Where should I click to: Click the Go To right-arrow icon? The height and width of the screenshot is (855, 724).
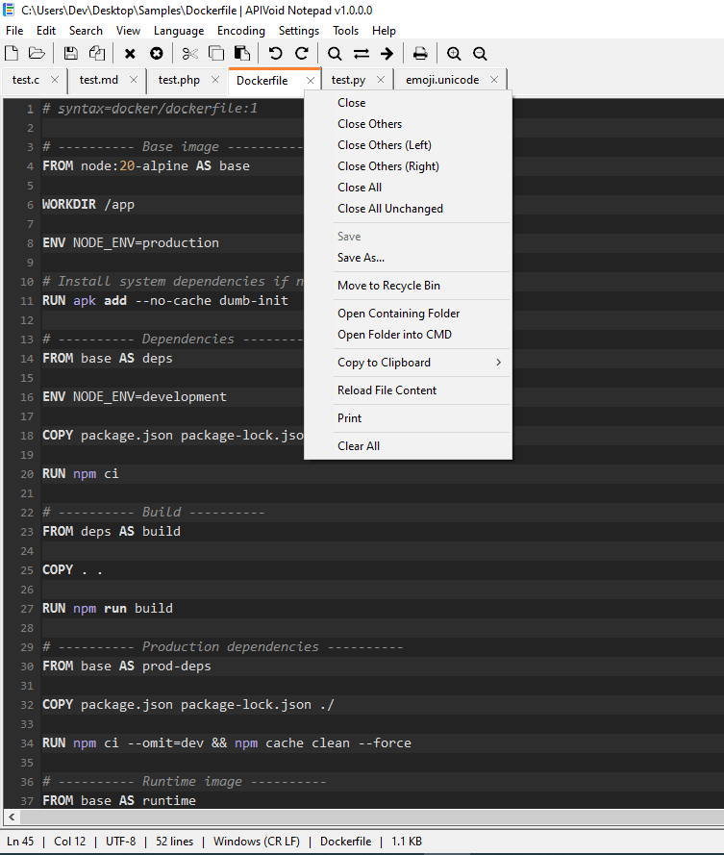pos(387,54)
